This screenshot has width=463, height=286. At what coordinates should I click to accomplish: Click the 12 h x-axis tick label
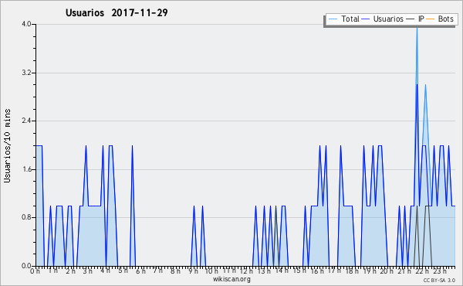[x=246, y=271]
